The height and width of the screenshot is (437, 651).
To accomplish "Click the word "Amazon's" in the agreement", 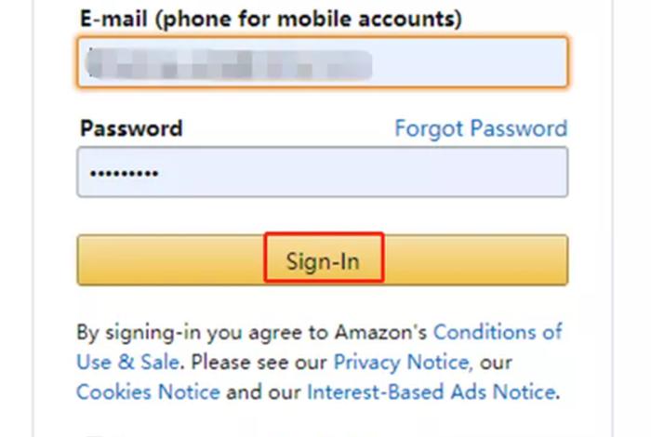I will tap(381, 331).
